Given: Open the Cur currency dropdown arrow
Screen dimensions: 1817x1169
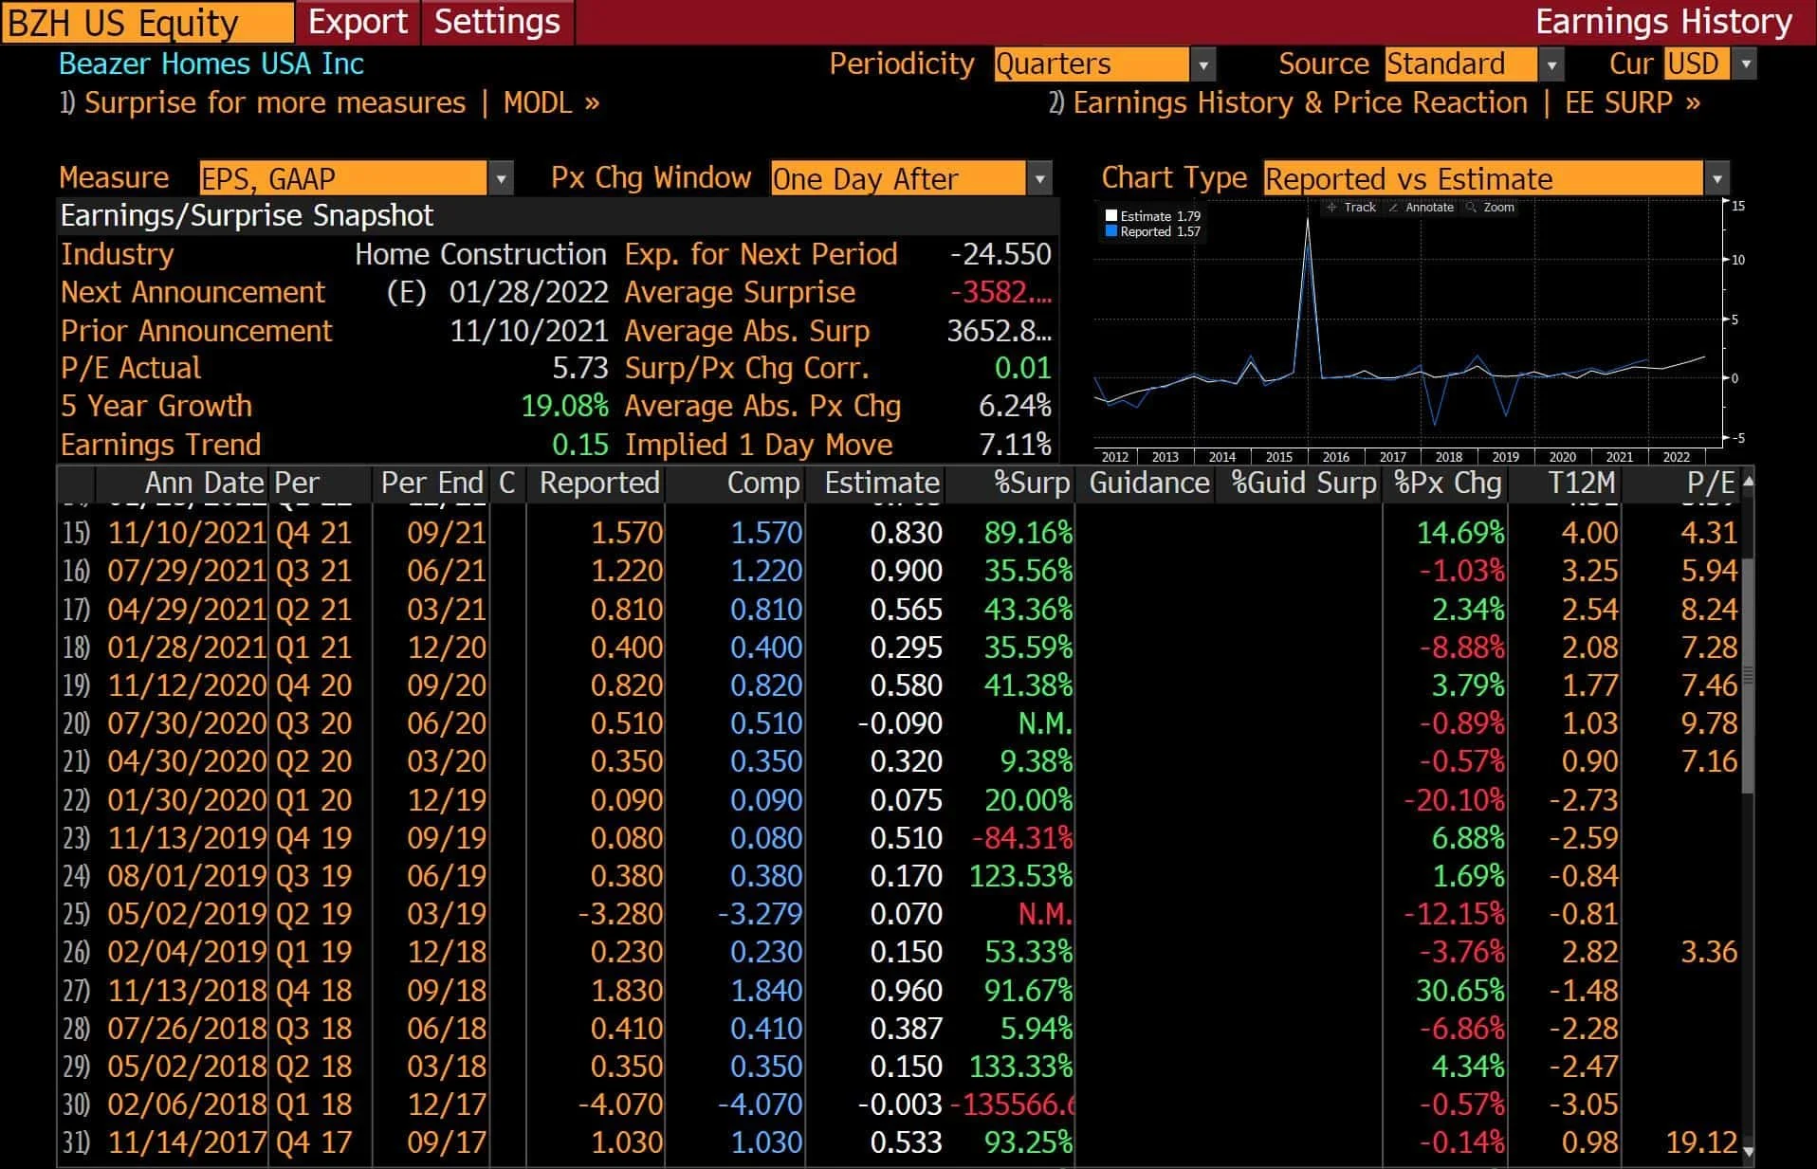Looking at the screenshot, I should click(x=1745, y=64).
